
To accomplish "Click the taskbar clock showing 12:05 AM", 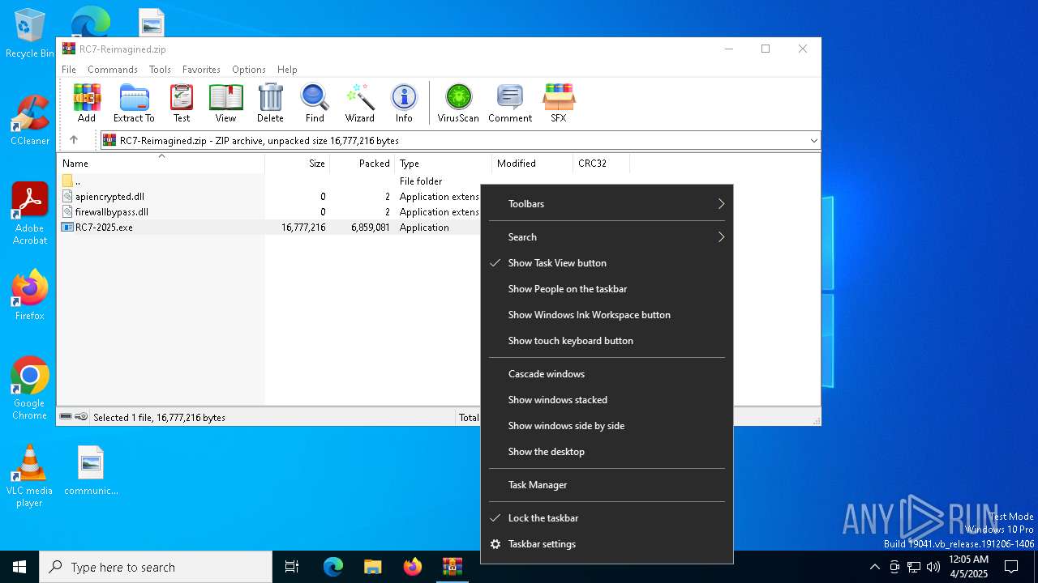I will (x=968, y=567).
